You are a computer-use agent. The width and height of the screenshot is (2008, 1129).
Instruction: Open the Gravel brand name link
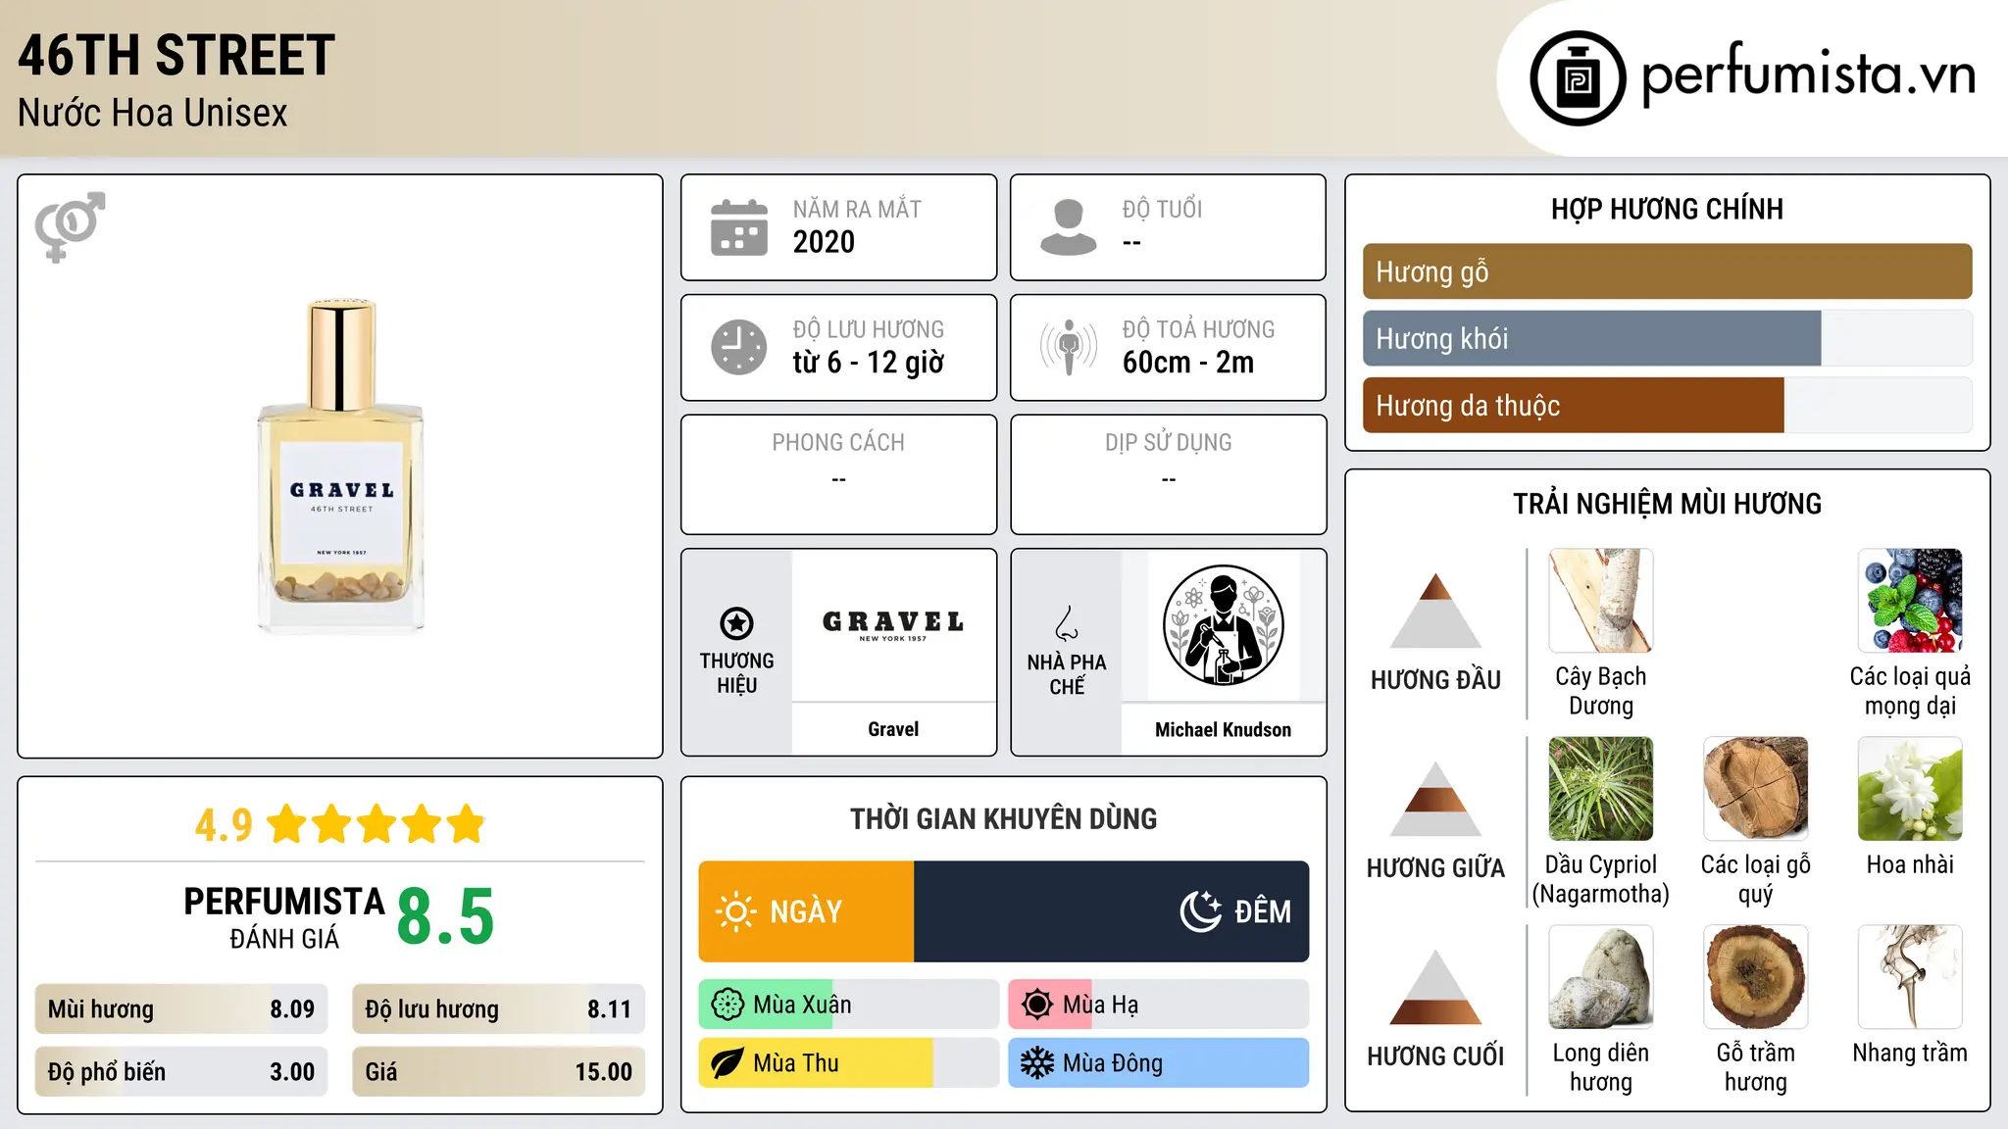pyautogui.click(x=893, y=729)
